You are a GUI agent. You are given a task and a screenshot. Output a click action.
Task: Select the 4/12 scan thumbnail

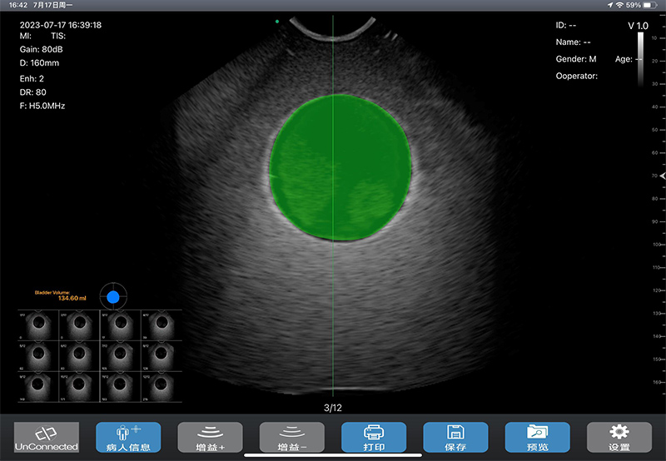(161, 325)
